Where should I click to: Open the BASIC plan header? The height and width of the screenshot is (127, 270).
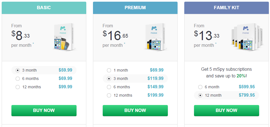point(44,8)
